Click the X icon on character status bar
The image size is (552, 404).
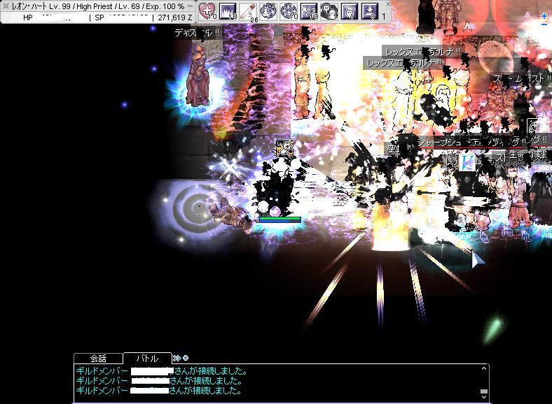(6, 6)
